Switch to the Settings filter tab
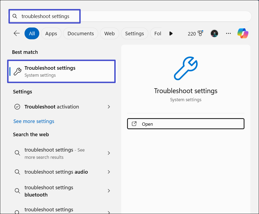Screen dimensions: 259x214 [134, 33]
